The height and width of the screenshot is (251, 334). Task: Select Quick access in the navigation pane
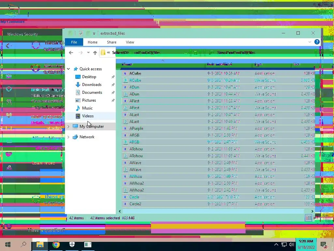(x=91, y=69)
